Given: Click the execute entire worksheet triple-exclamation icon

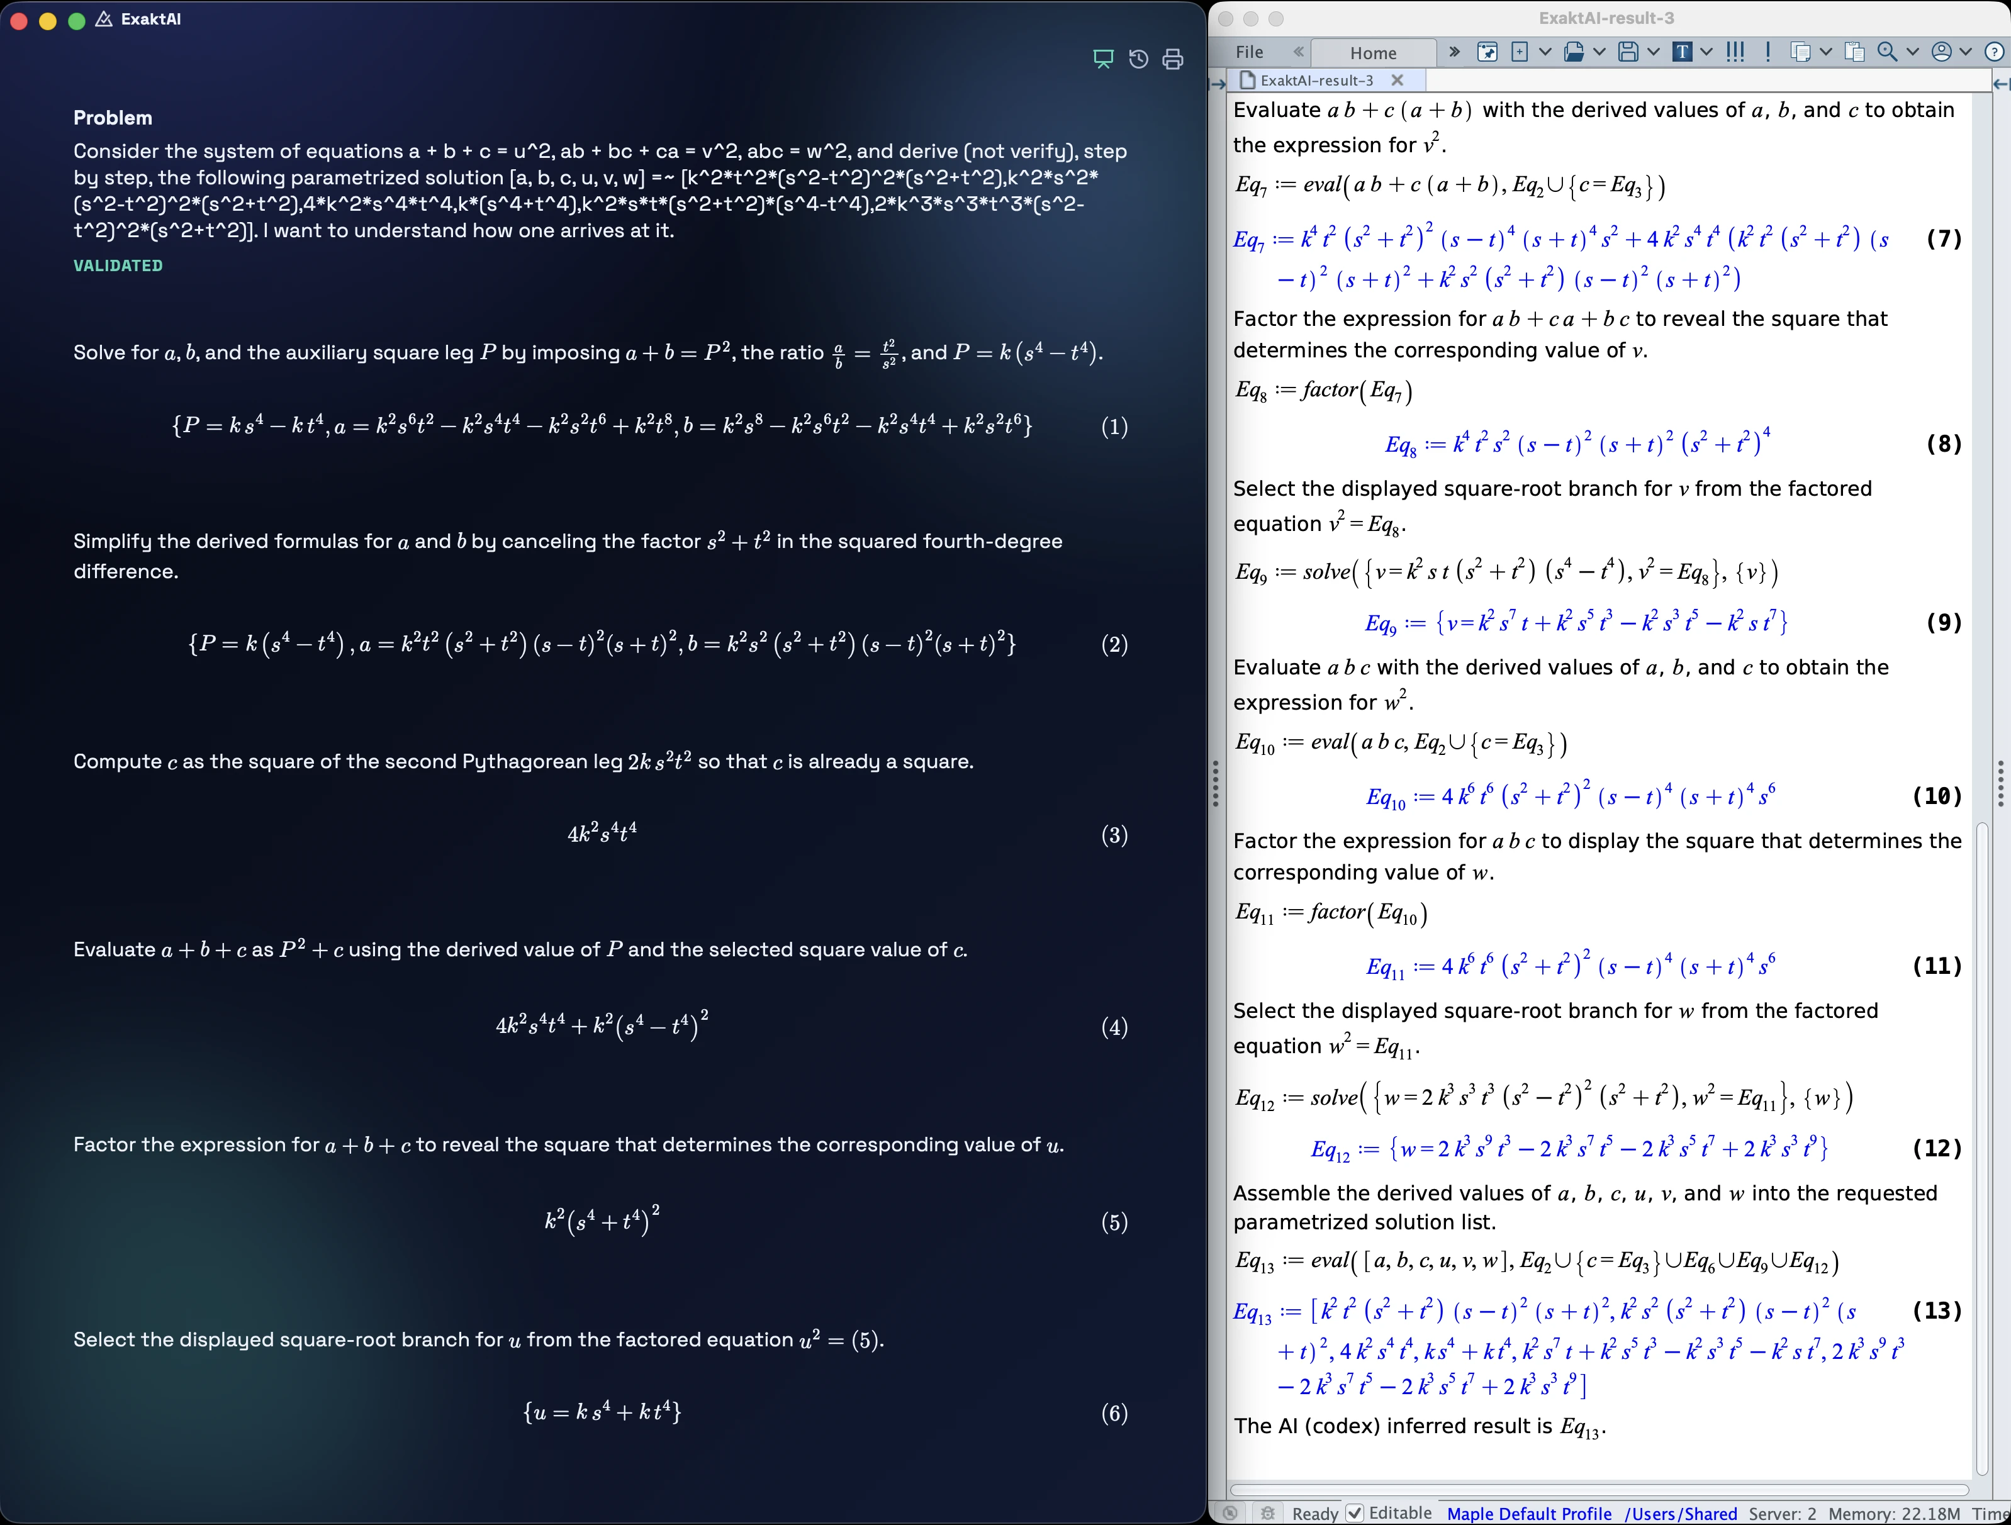Looking at the screenshot, I should tap(1735, 52).
